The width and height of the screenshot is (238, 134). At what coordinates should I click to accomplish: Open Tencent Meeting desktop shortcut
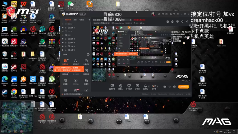(x=14, y=81)
